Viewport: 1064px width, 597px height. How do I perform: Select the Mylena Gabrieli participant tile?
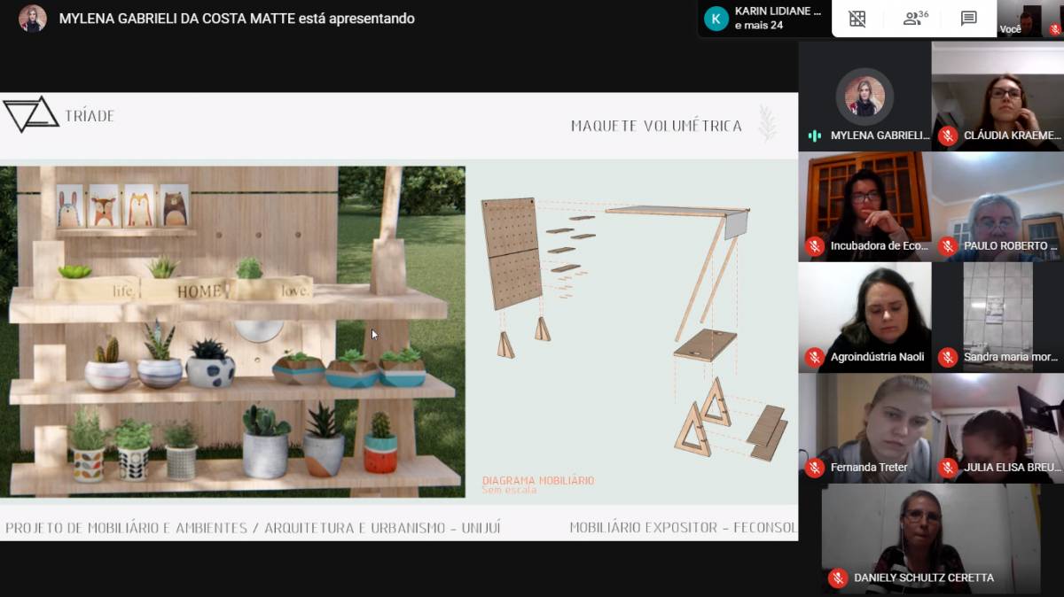click(x=864, y=96)
